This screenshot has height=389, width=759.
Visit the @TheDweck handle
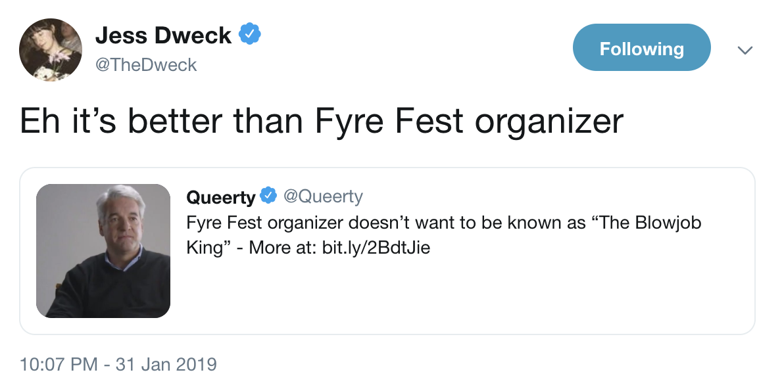click(x=146, y=64)
